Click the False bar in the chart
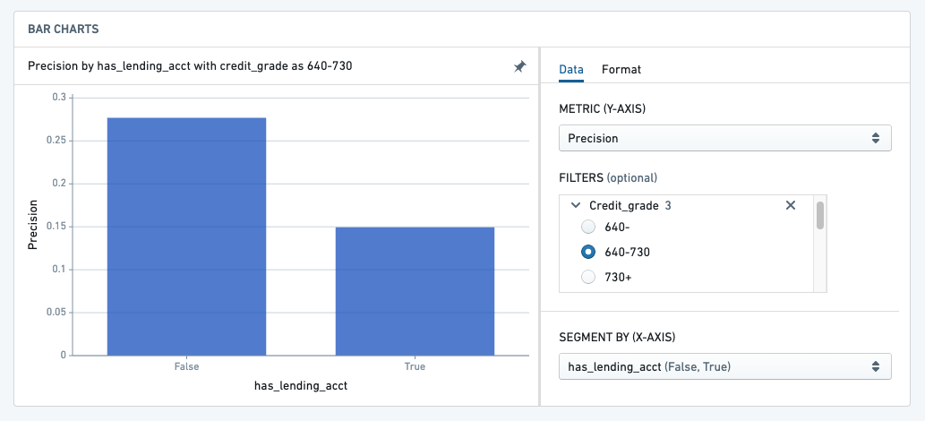Screen dimensions: 925x421 click(186, 236)
